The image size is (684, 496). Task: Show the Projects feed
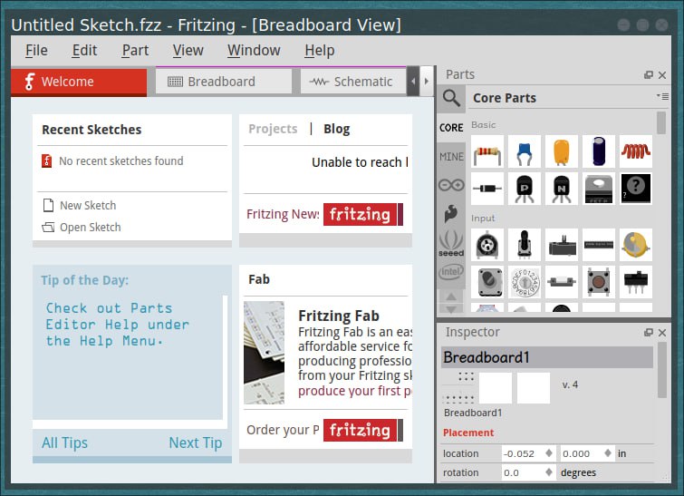(273, 129)
